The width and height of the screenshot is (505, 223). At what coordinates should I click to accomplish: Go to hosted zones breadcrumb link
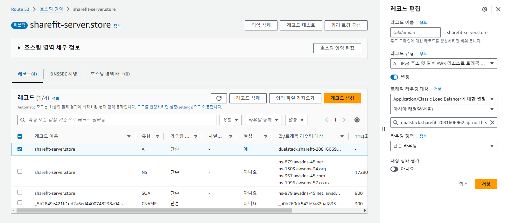51,9
